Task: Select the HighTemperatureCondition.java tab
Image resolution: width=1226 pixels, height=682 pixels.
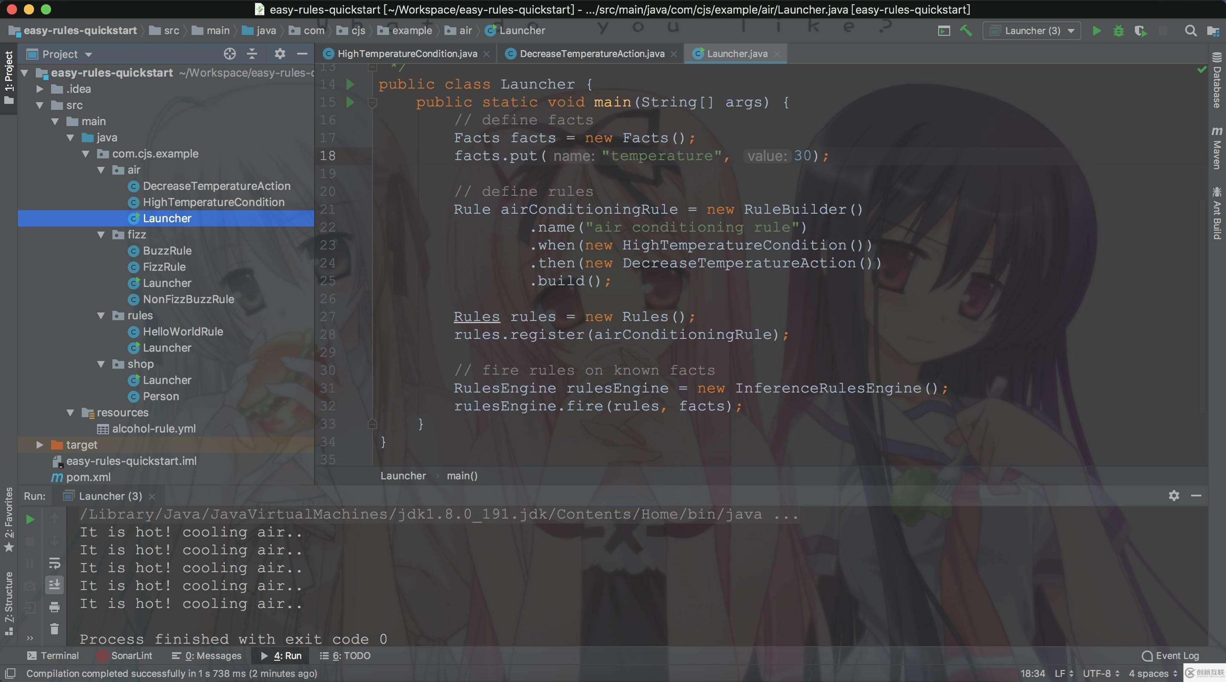Action: coord(407,53)
